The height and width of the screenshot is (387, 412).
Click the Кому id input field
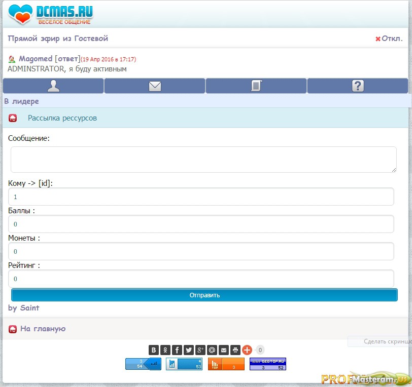[x=201, y=197]
